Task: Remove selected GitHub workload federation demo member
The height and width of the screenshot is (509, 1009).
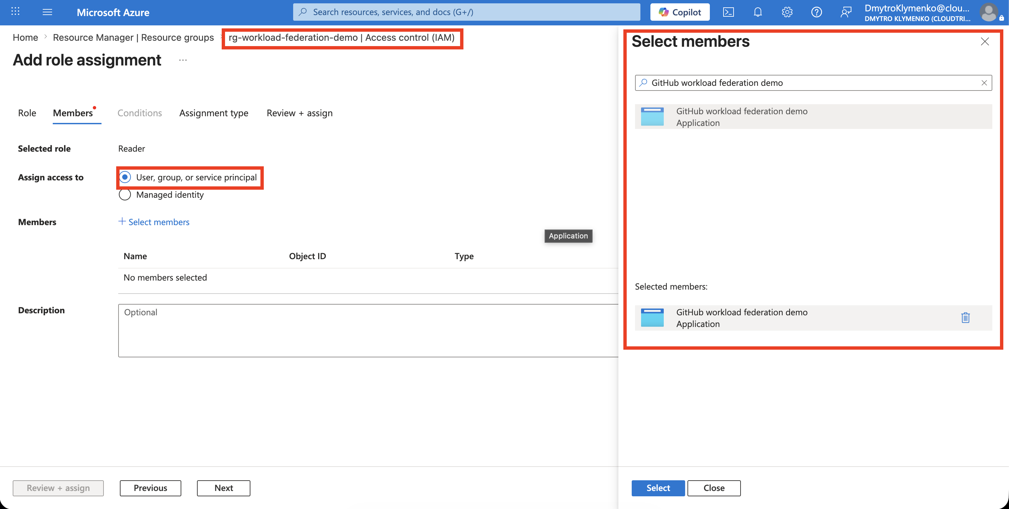Action: [x=965, y=317]
